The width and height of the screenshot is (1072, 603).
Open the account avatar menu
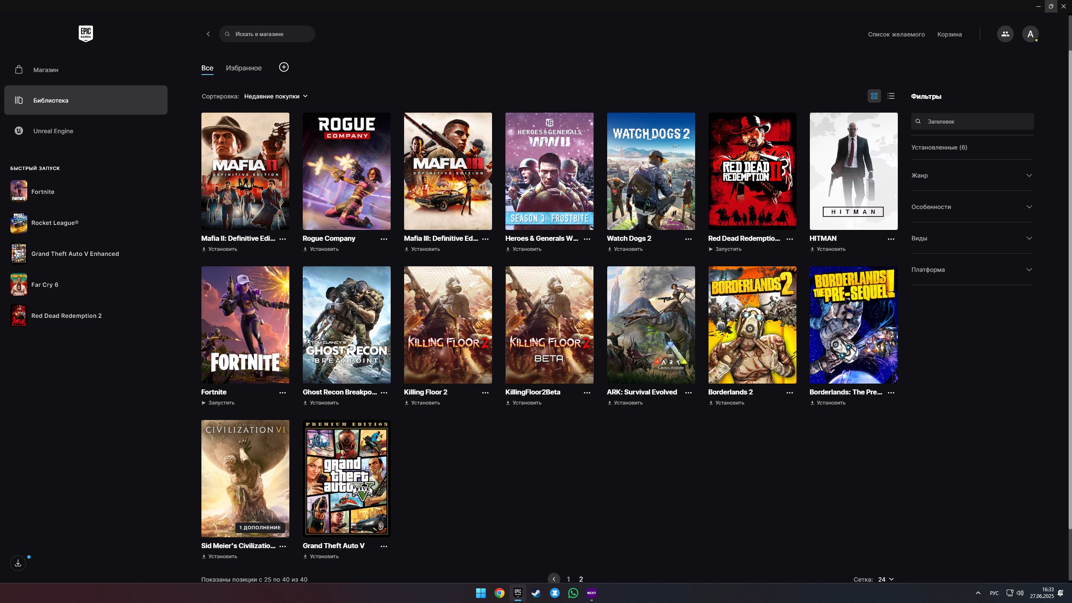tap(1030, 34)
